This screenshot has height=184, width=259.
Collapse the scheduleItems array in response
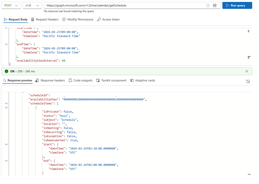tap(6, 103)
